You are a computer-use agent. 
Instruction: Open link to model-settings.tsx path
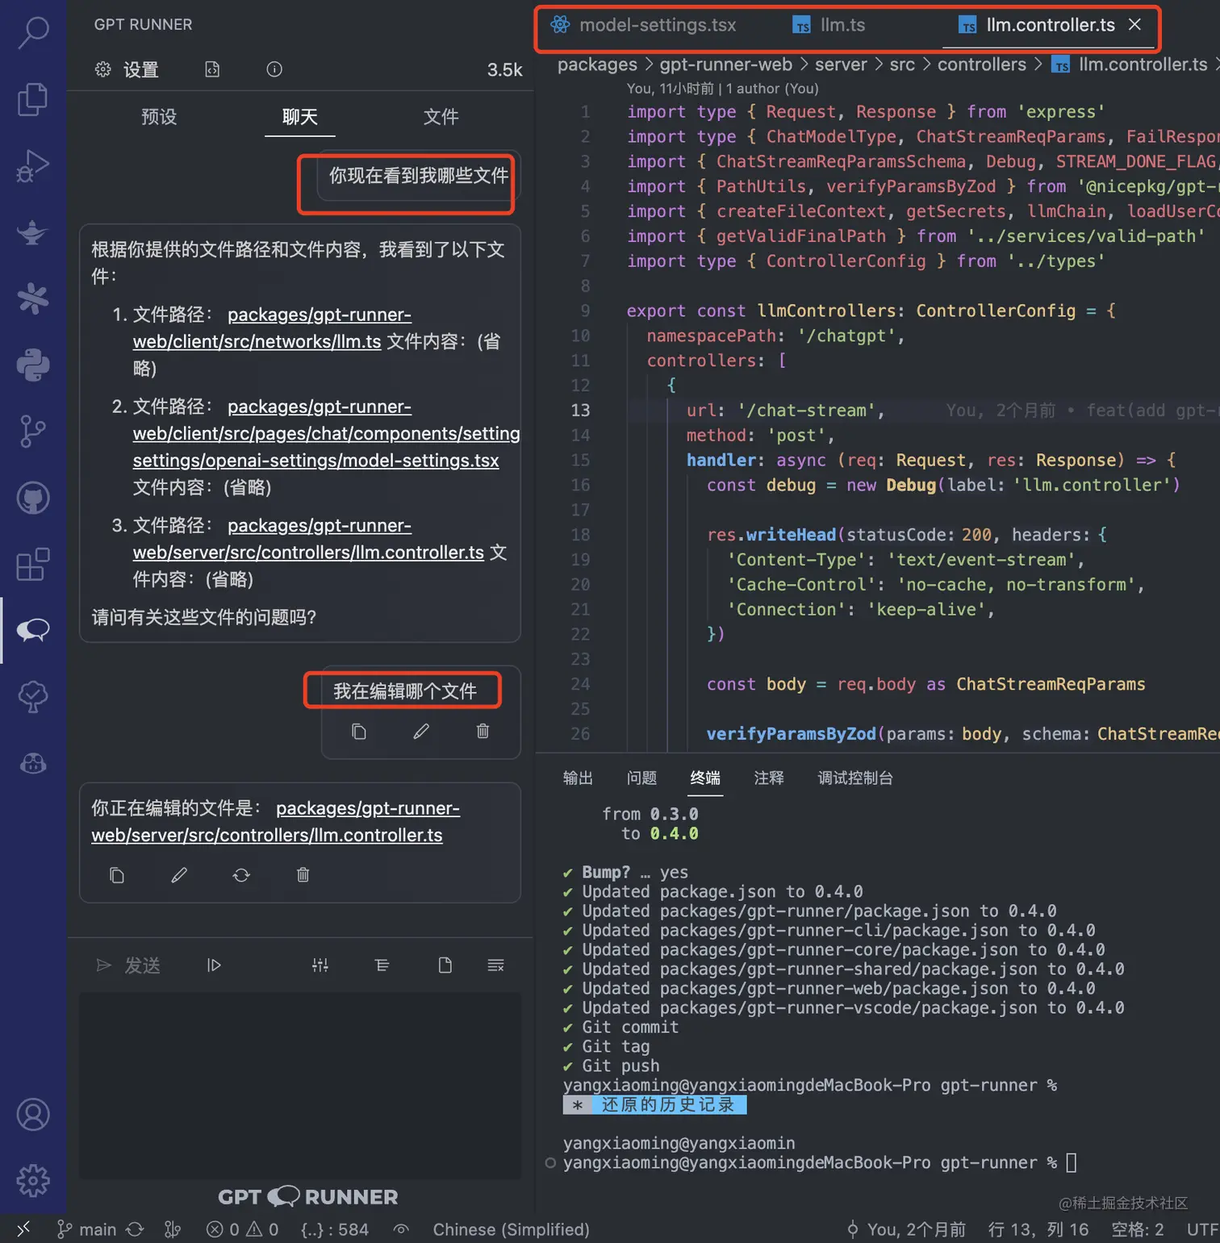pos(325,433)
